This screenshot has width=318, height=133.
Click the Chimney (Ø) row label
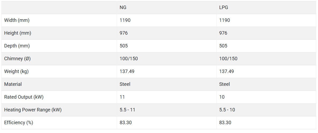(x=17, y=59)
